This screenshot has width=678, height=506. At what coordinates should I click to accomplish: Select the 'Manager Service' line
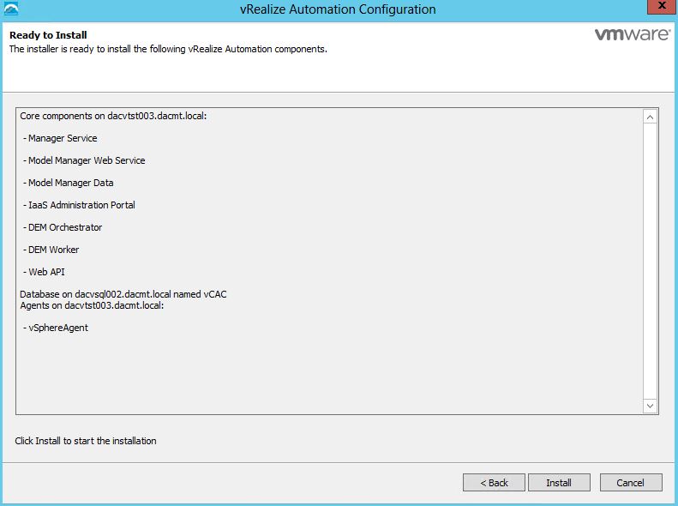click(60, 138)
